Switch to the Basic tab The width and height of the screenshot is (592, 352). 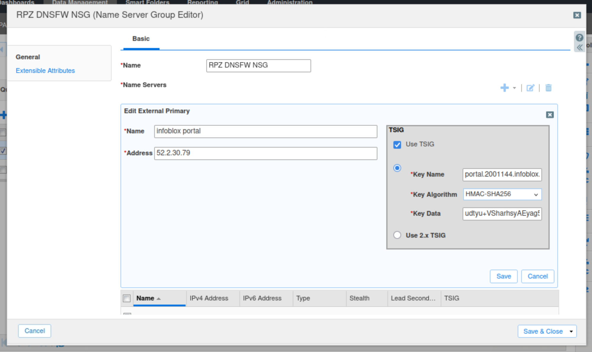(x=141, y=39)
